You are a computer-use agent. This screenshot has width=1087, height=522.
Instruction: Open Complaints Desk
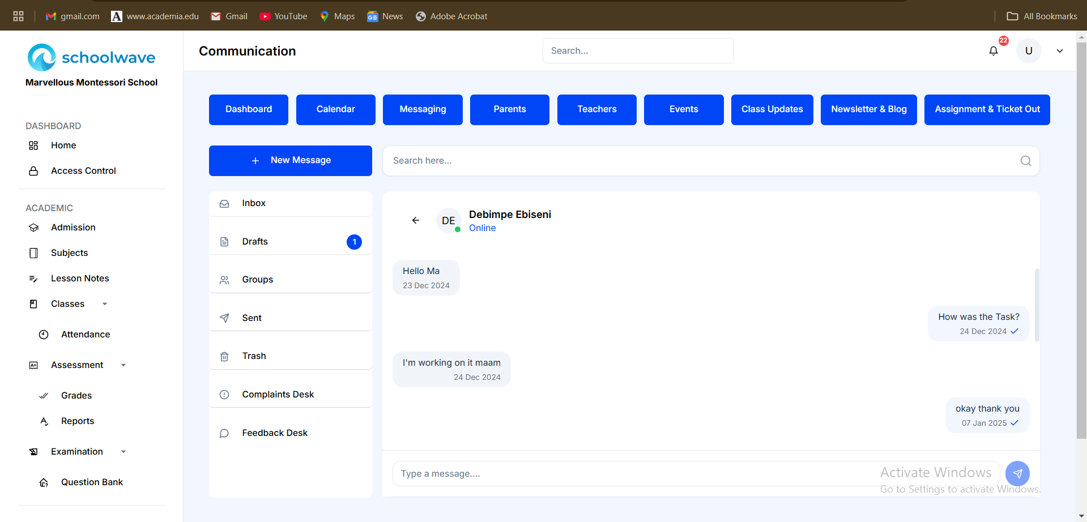pos(291,395)
